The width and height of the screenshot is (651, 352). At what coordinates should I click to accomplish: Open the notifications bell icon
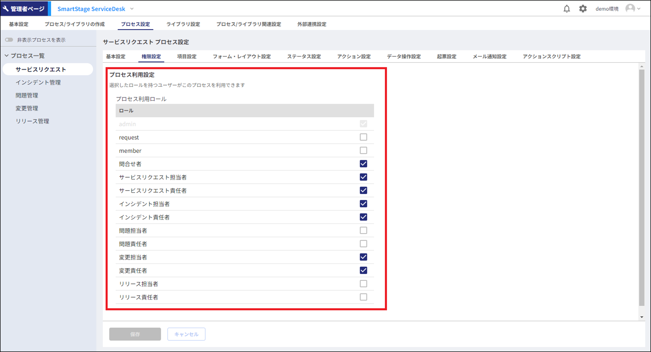pyautogui.click(x=567, y=9)
